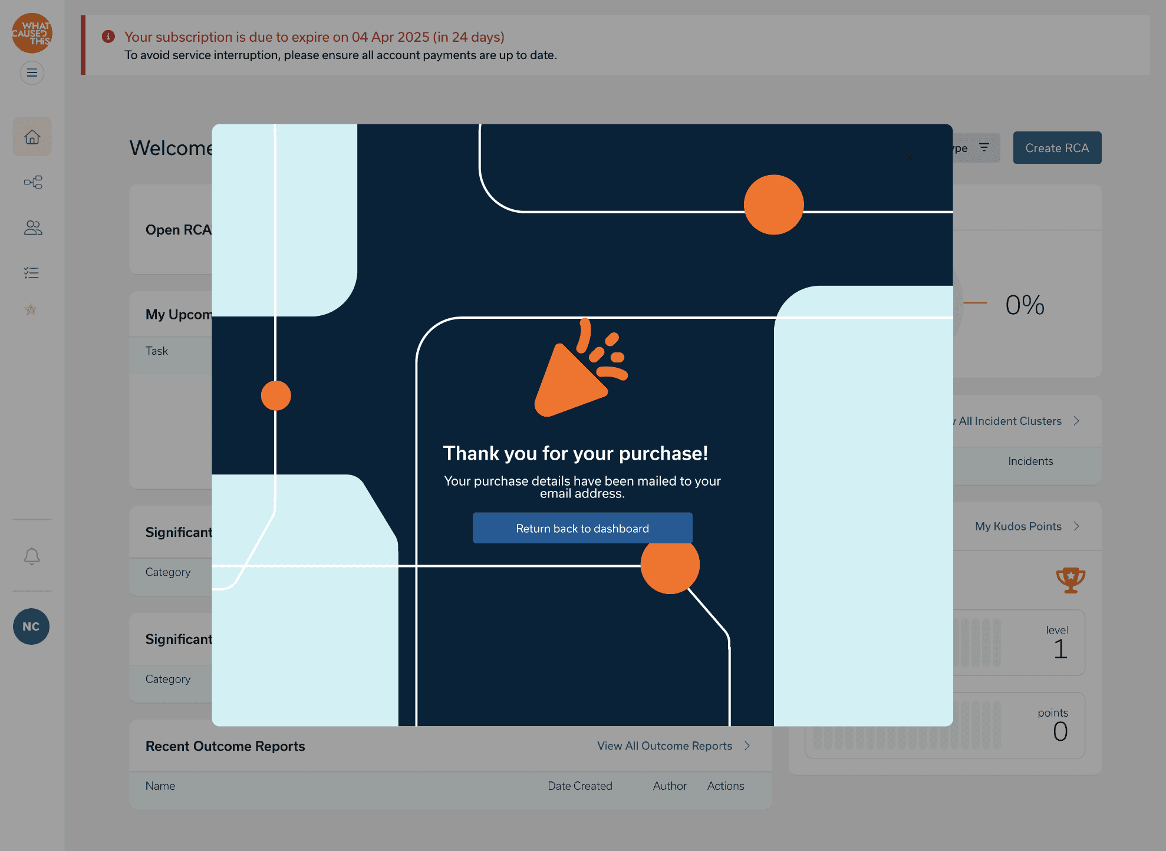Open the NC user avatar menu

[x=31, y=626]
